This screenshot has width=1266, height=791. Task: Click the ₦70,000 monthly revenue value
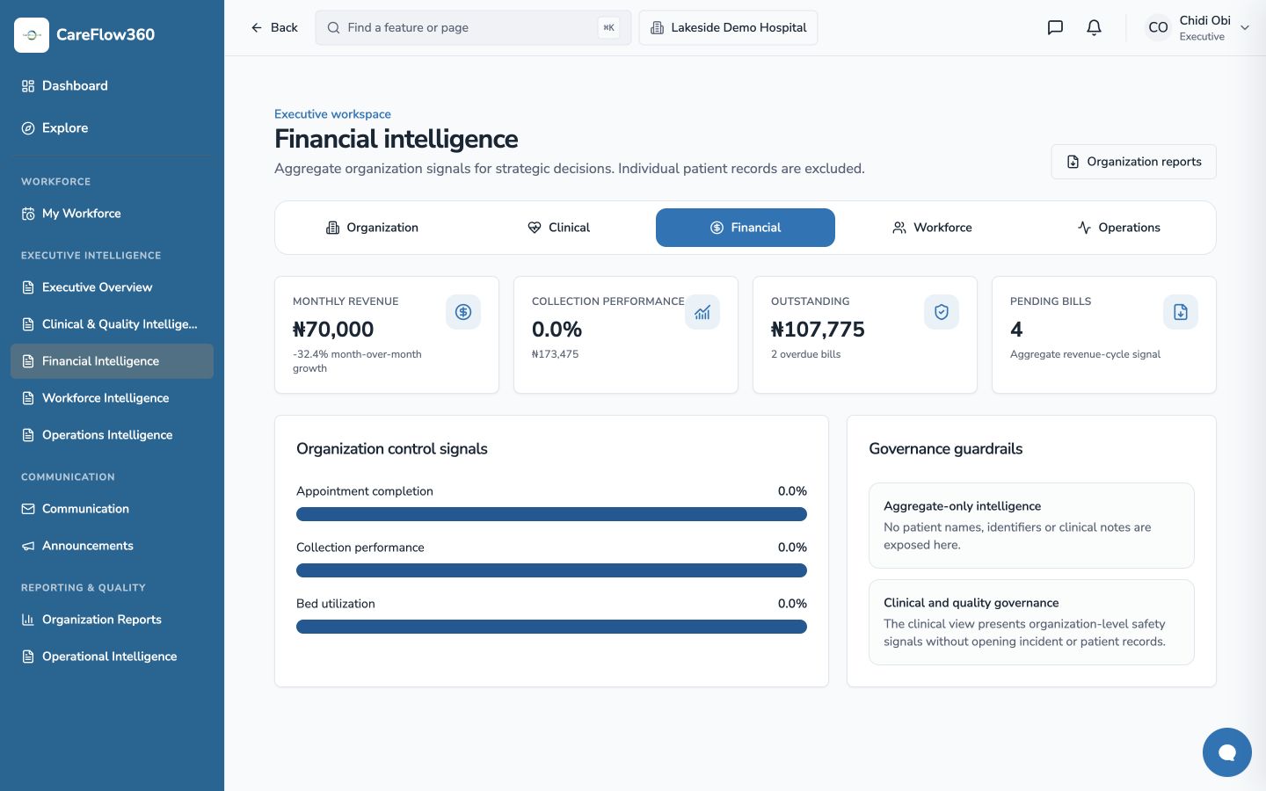click(x=333, y=330)
